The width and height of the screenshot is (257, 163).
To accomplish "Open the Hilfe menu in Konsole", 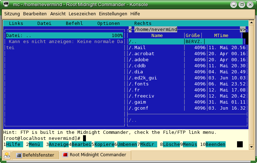I will tap(135, 14).
